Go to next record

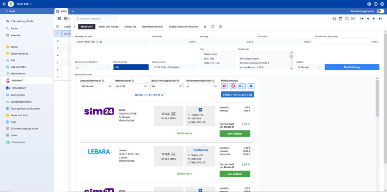pos(374,19)
